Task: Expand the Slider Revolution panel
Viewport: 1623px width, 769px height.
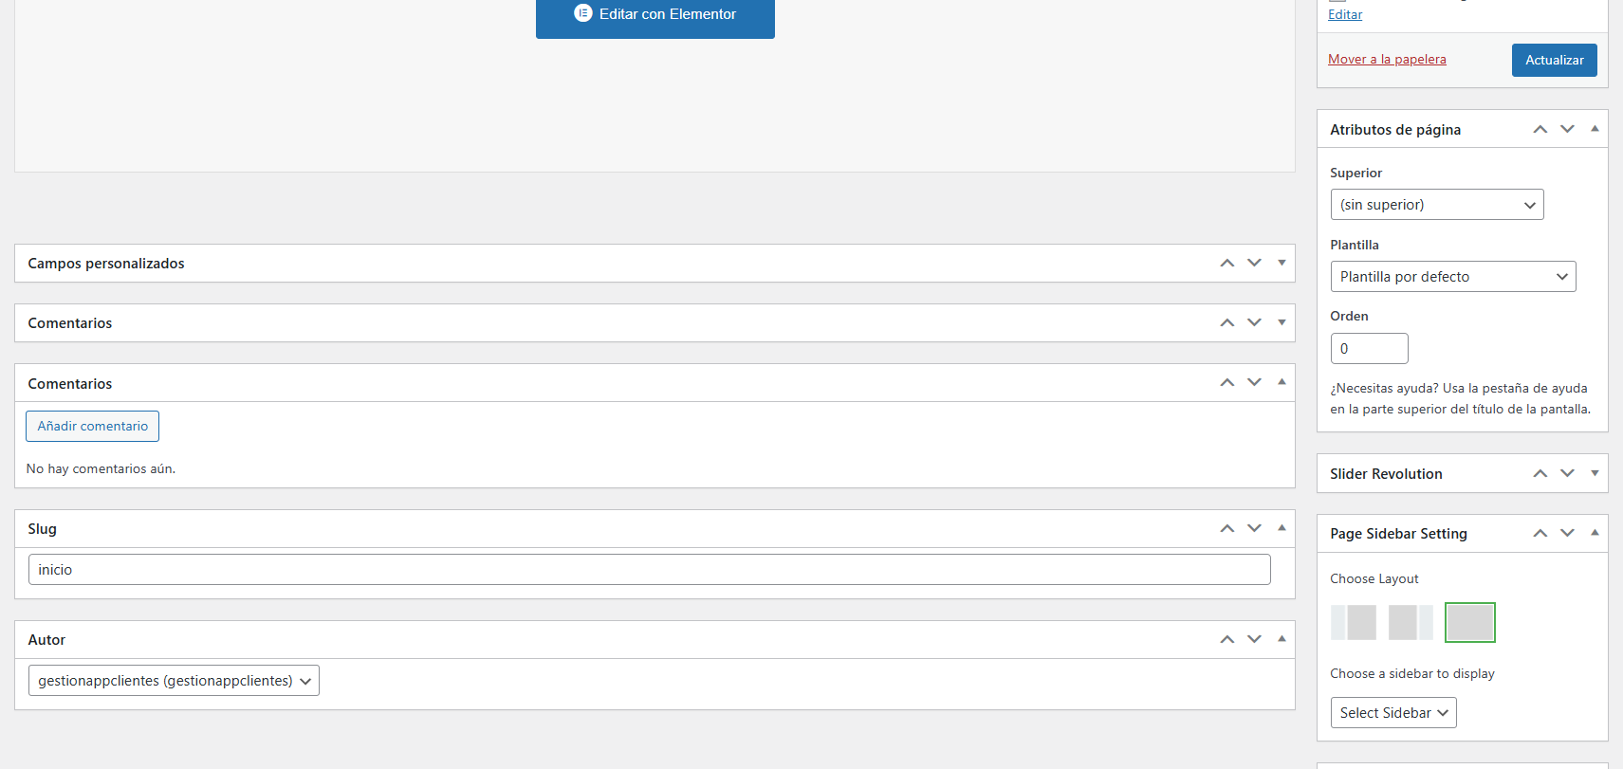Action: (1595, 473)
